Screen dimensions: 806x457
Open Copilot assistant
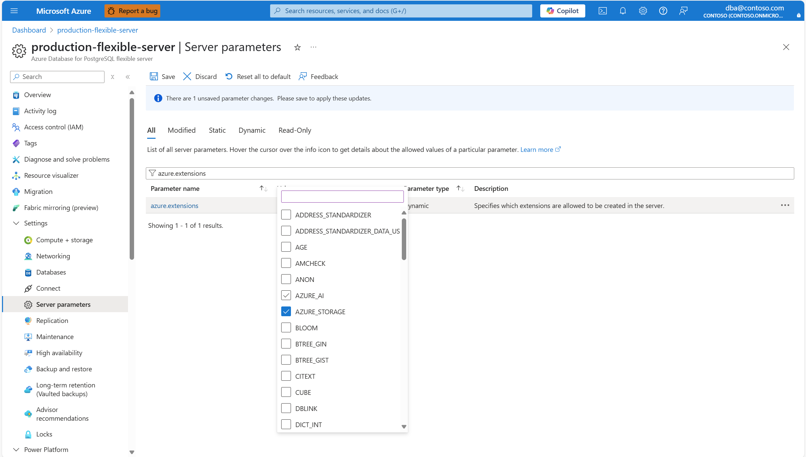point(562,11)
